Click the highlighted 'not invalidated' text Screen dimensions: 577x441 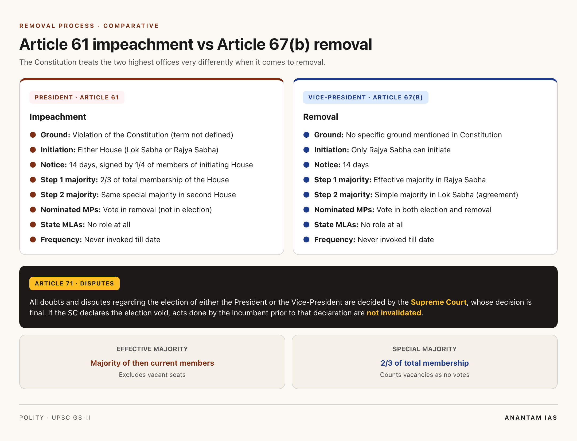(x=394, y=313)
